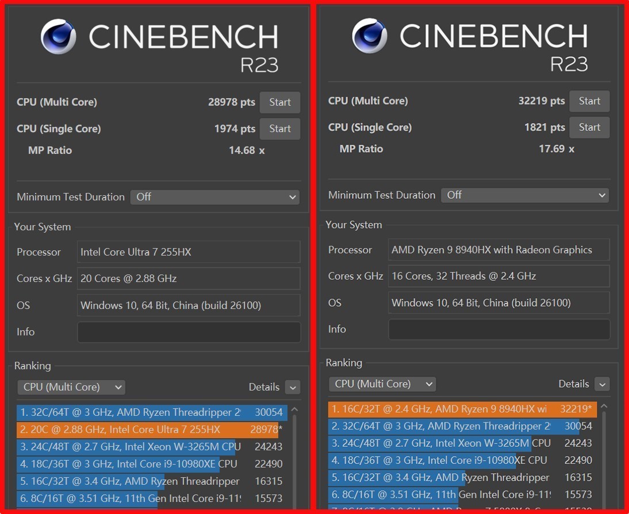Click the Info field in right window
The height and width of the screenshot is (514, 629).
[x=499, y=329]
